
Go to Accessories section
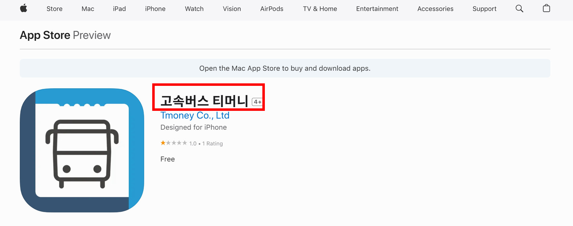coord(435,9)
